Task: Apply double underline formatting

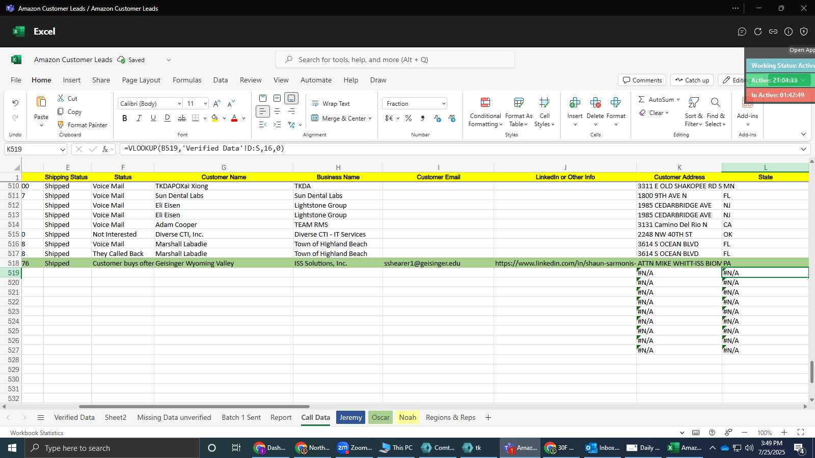Action: click(168, 118)
